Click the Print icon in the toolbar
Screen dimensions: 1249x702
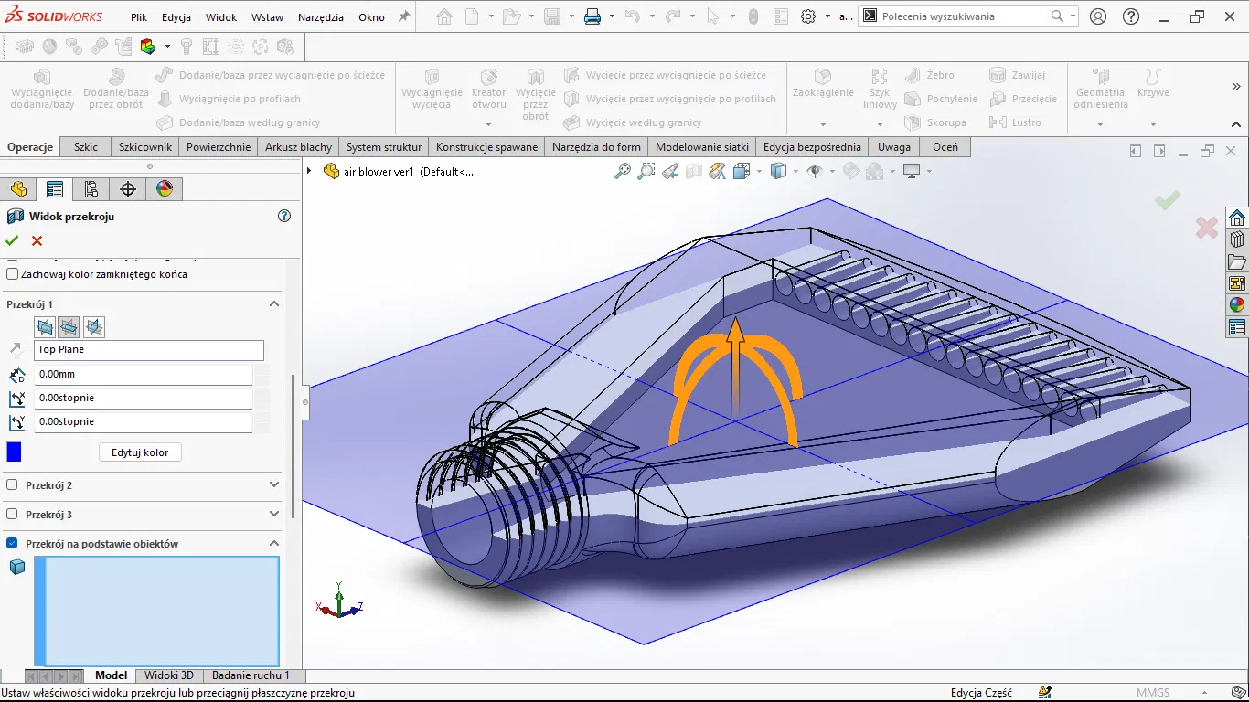pyautogui.click(x=592, y=16)
